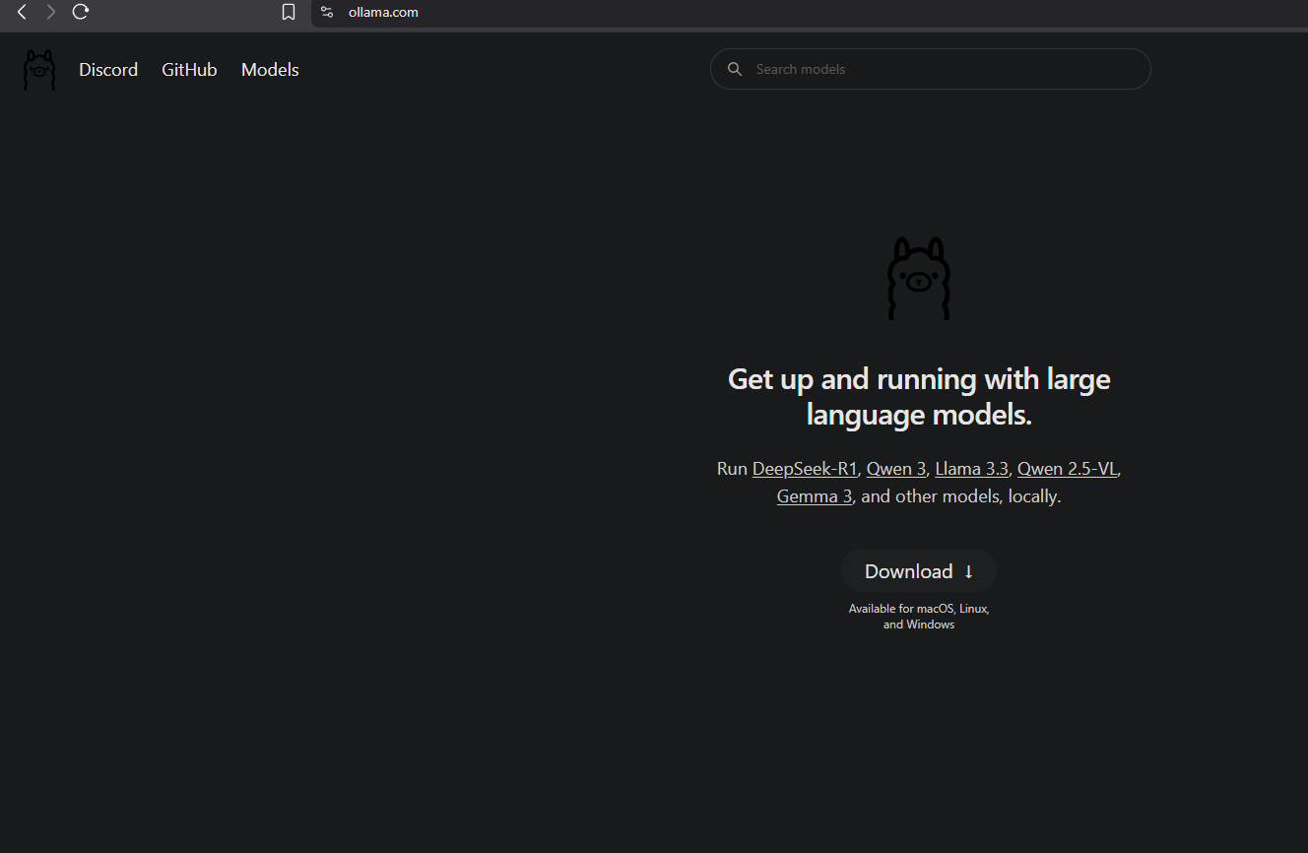Open site settings icon in address bar
1308x853 pixels.
pos(328,12)
